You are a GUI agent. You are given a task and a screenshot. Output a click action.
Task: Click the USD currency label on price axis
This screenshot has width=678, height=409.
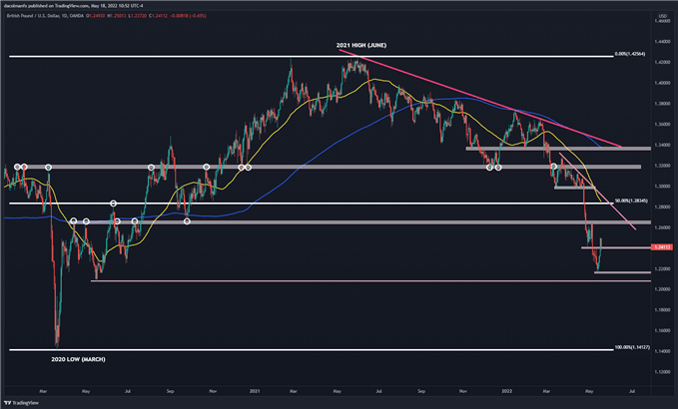662,16
